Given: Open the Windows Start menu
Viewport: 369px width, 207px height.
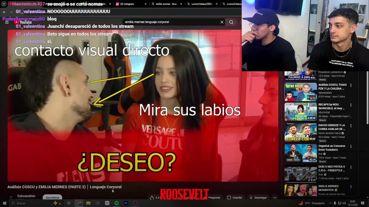Looking at the screenshot, I should [x=4, y=203].
